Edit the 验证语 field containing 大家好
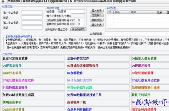169x111 pixels. [x=71, y=11]
